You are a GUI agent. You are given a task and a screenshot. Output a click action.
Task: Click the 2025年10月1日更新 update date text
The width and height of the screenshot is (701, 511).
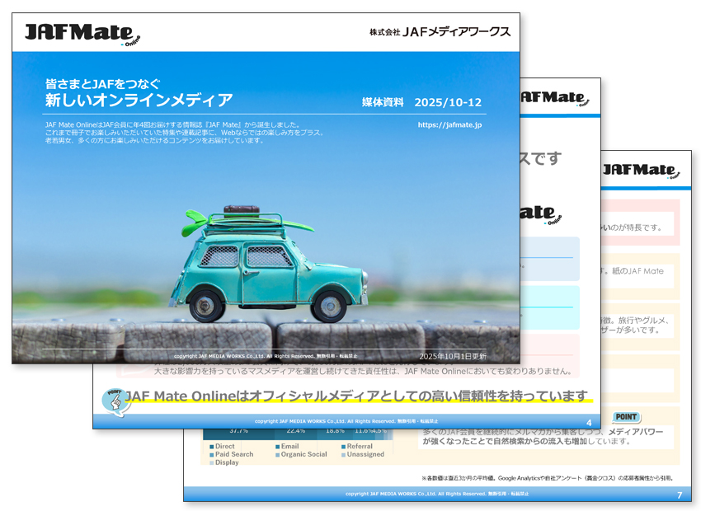[453, 356]
